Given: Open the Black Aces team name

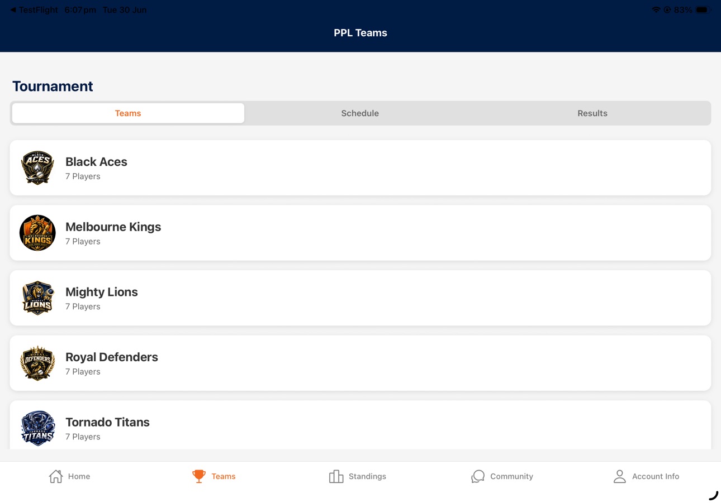Looking at the screenshot, I should pyautogui.click(x=96, y=162).
